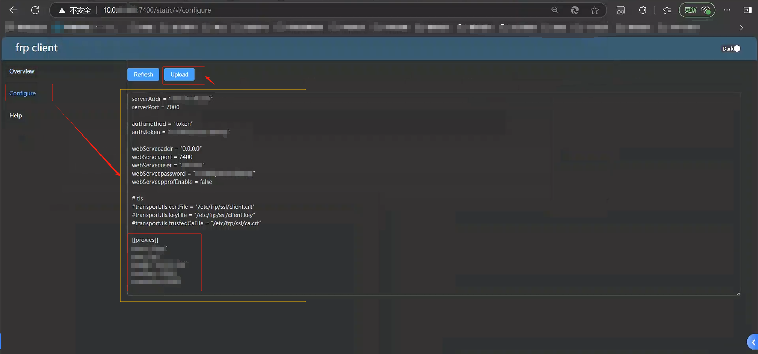
Task: Expand the bookmarks bar overflow chevron
Action: (x=741, y=28)
